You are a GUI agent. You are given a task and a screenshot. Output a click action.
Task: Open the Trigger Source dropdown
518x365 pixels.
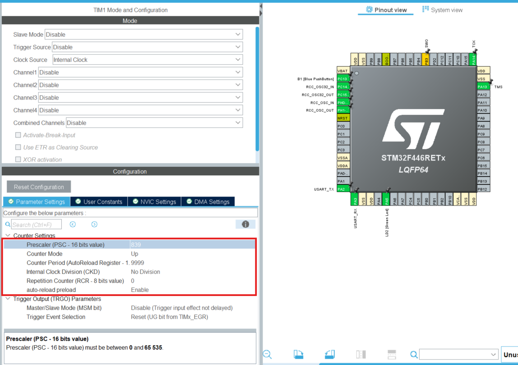[x=148, y=47]
